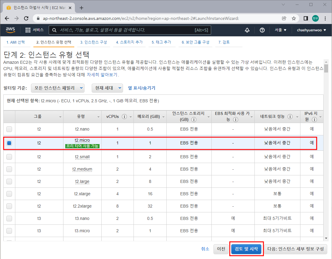The image size is (332, 259).
Task: Open the current generation filter dropdown
Action: [x=107, y=88]
